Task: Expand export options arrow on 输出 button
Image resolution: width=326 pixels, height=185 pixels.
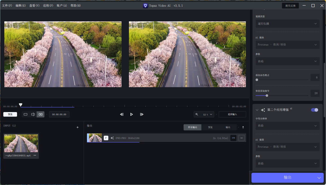Action: coord(319,178)
